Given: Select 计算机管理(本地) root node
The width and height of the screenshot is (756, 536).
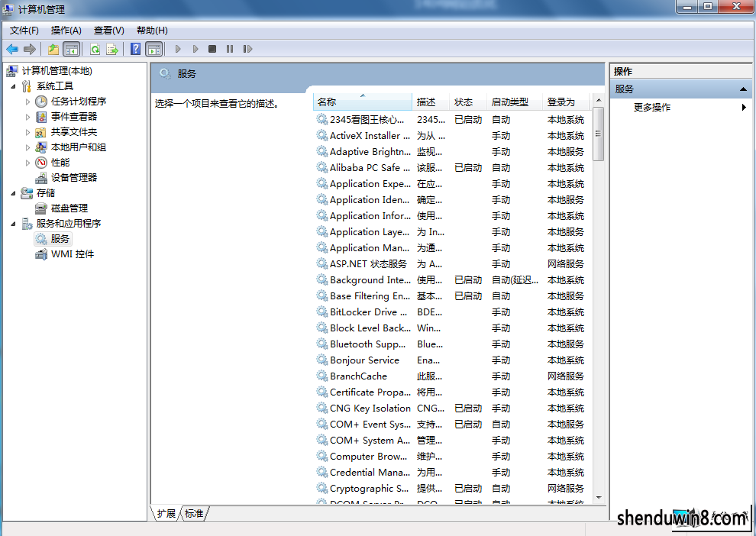Looking at the screenshot, I should (x=57, y=71).
